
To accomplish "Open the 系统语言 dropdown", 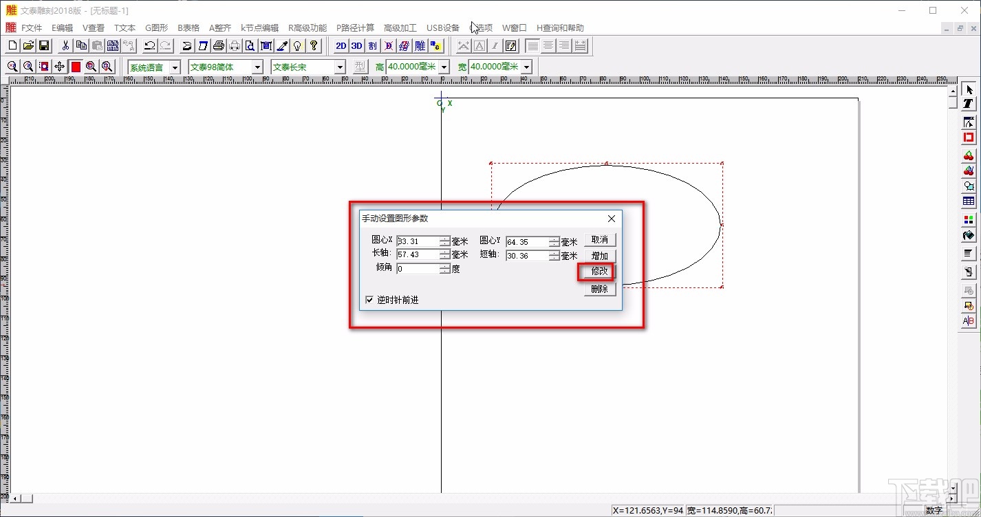I will tap(175, 67).
